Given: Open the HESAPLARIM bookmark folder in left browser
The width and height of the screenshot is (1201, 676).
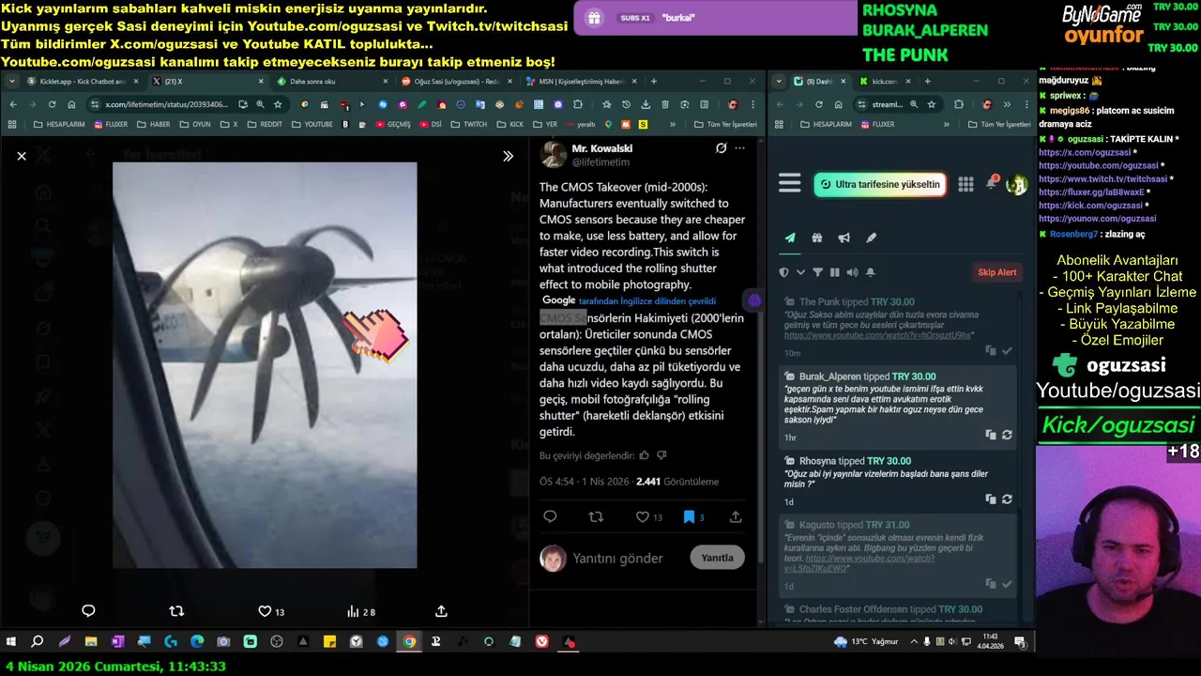Looking at the screenshot, I should [x=58, y=124].
